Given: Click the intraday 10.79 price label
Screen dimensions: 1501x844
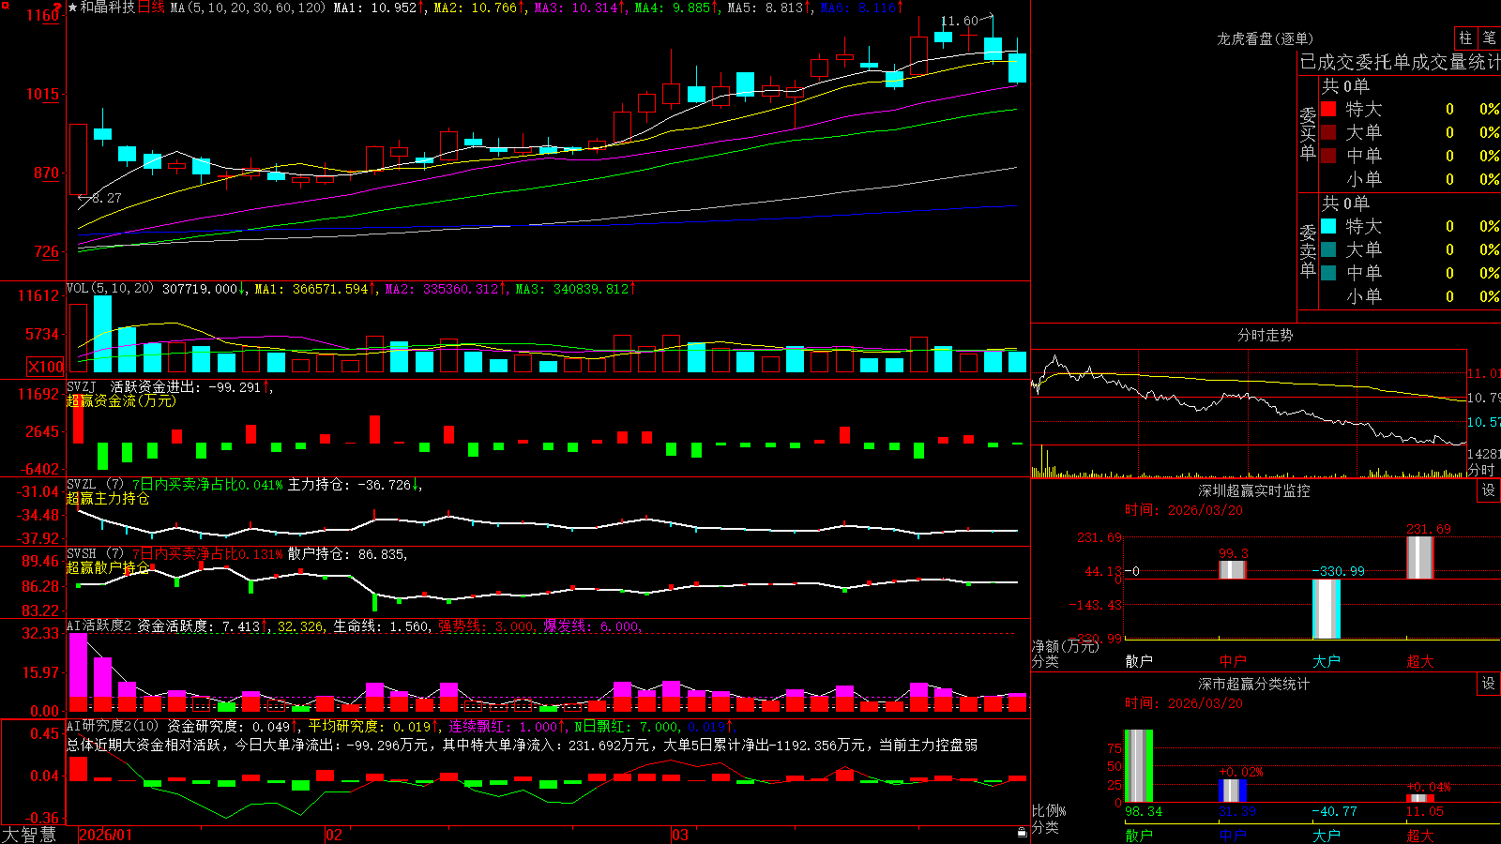Looking at the screenshot, I should point(1483,398).
